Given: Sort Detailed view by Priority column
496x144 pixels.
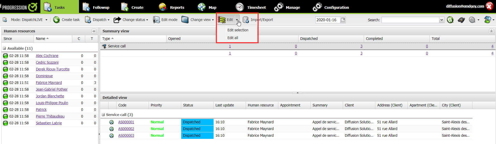Looking at the screenshot, I should click(165, 105).
